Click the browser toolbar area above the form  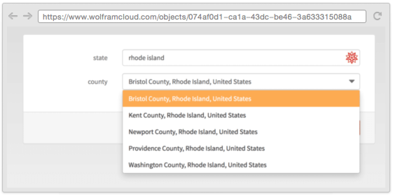point(196,29)
